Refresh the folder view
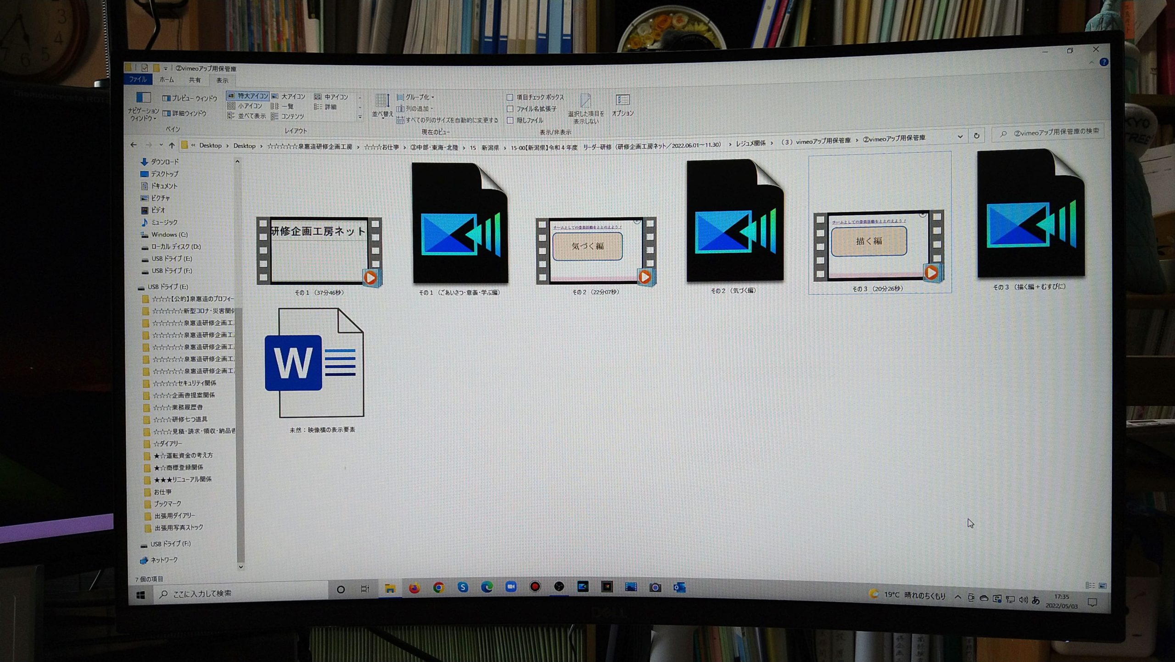Screen dimensions: 1175x662 [976, 136]
